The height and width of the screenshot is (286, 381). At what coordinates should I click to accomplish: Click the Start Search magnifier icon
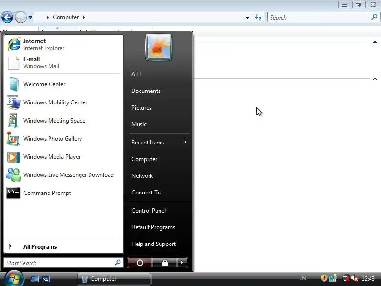[118, 263]
